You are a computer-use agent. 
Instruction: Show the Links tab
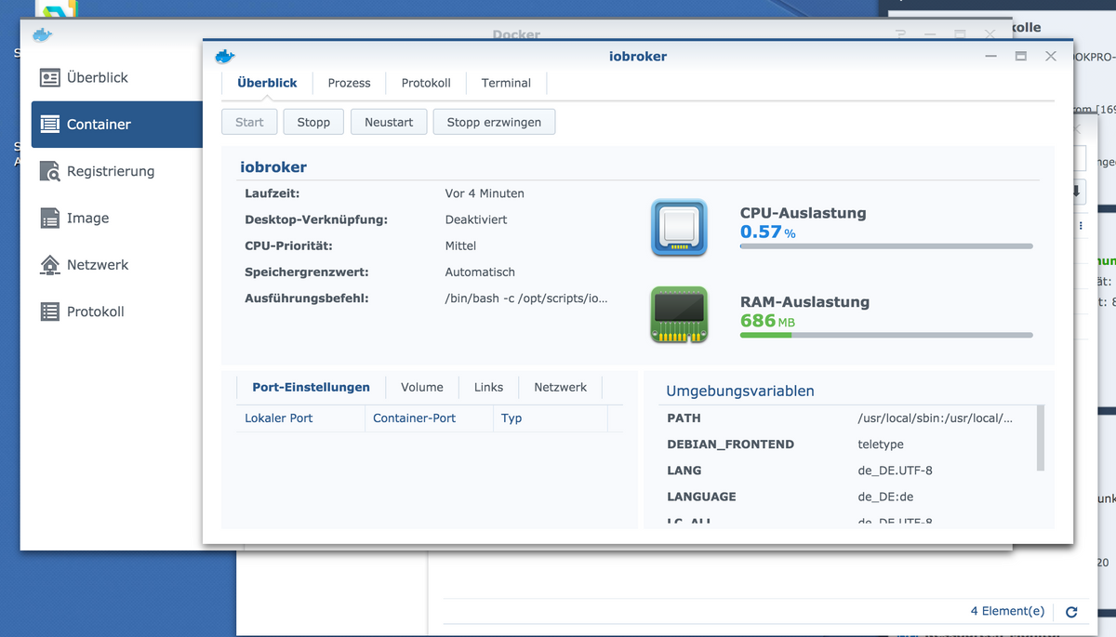[x=488, y=387]
